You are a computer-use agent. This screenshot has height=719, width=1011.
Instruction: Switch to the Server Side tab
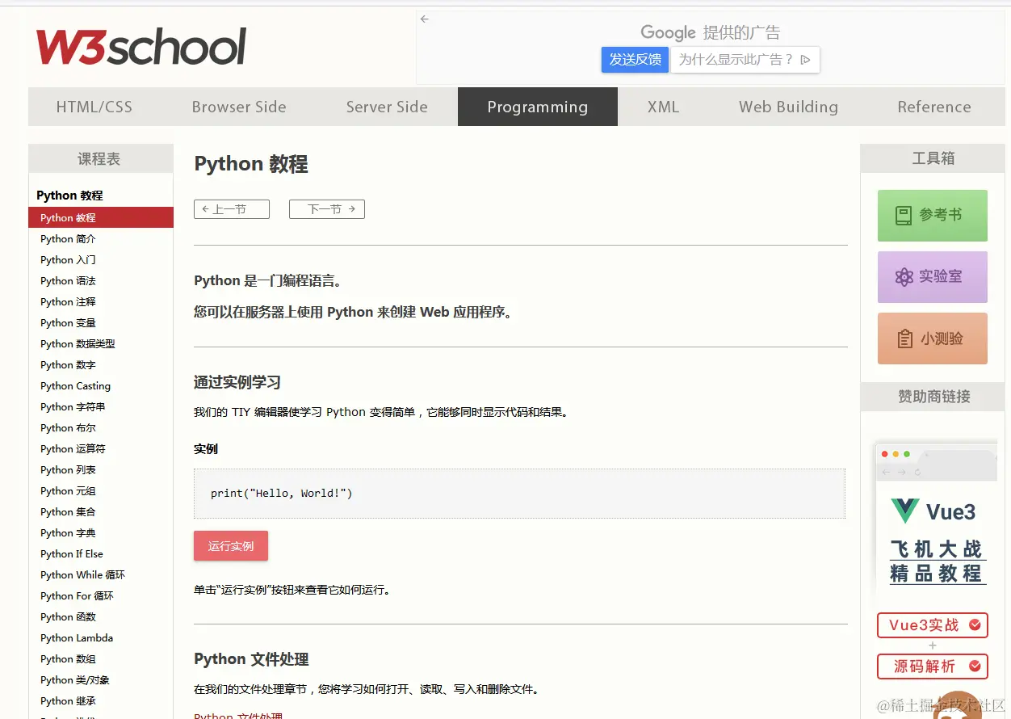pyautogui.click(x=387, y=107)
